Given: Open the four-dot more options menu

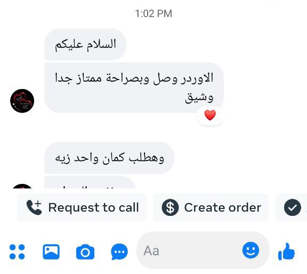Looking at the screenshot, I should [x=17, y=252].
